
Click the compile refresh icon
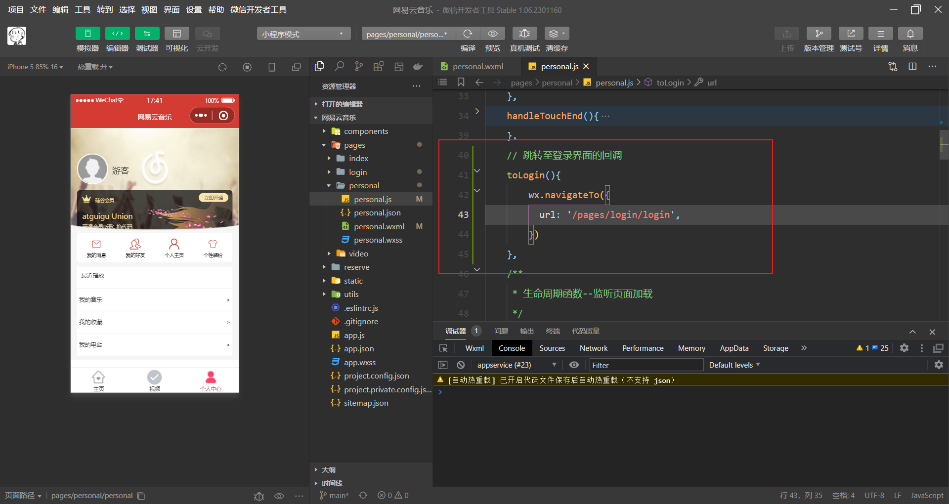point(468,34)
